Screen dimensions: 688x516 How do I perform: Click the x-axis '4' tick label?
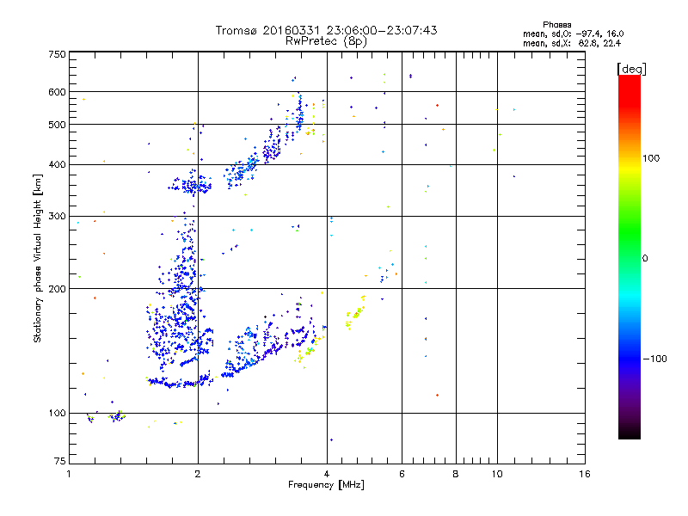(327, 474)
